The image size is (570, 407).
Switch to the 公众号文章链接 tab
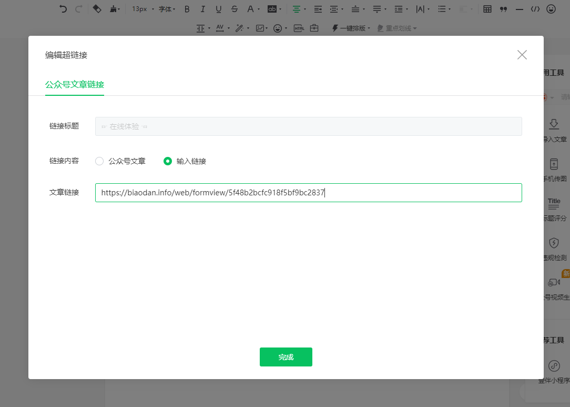(75, 84)
